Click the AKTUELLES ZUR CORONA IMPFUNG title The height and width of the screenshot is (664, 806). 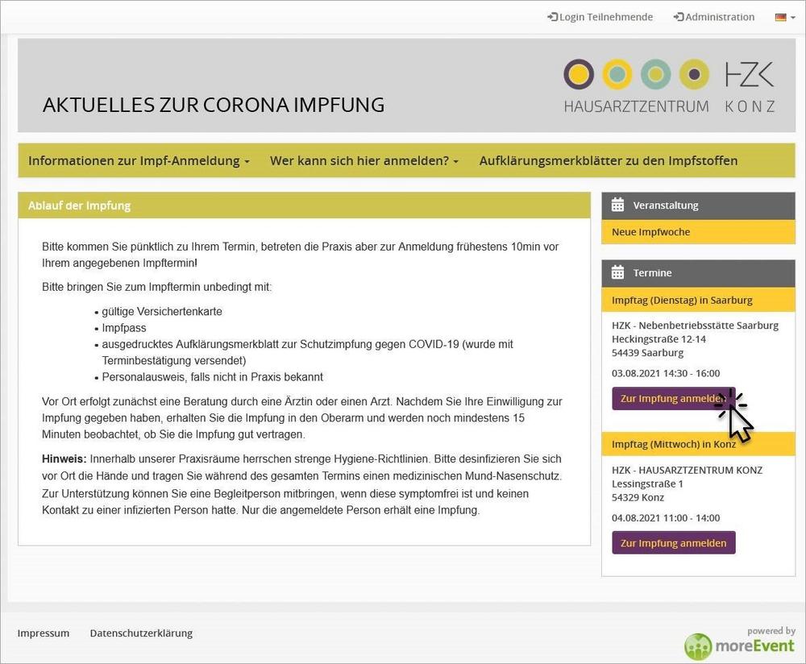pyautogui.click(x=214, y=105)
